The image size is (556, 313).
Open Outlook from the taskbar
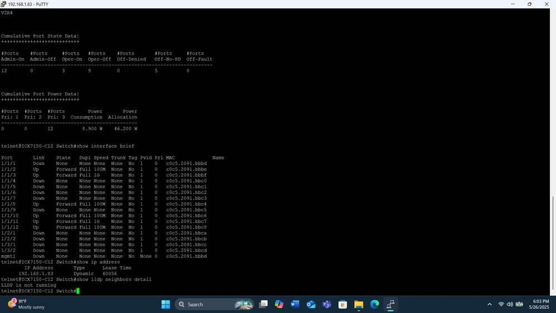[x=311, y=305]
